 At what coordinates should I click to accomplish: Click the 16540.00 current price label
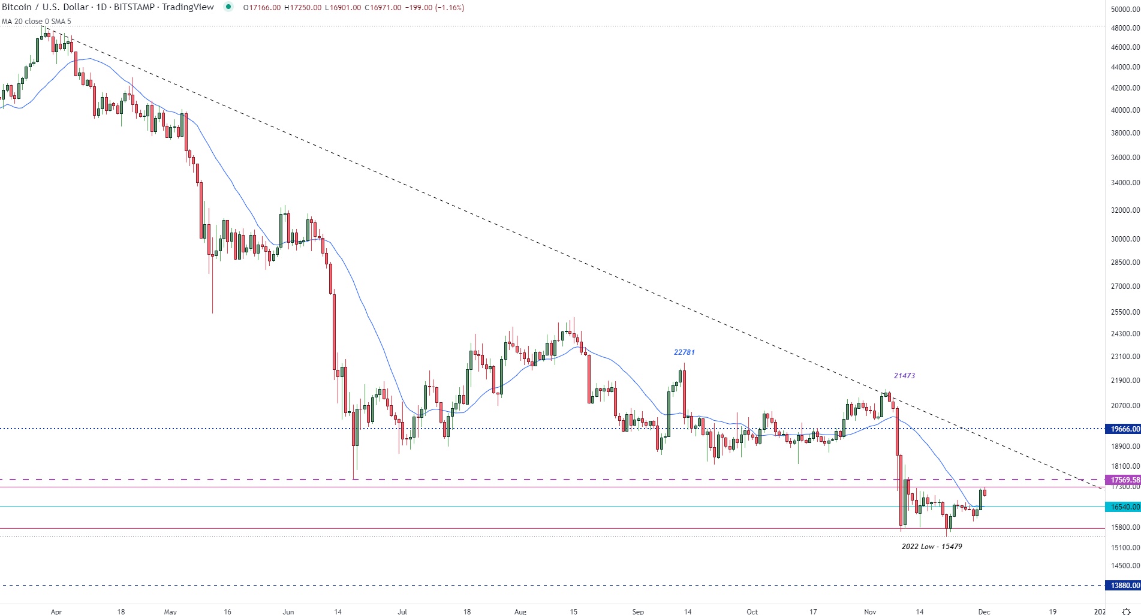pos(1123,507)
